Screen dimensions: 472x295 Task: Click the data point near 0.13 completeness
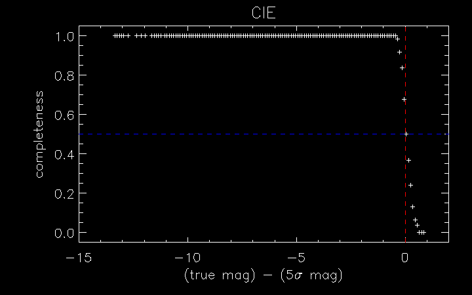point(413,206)
